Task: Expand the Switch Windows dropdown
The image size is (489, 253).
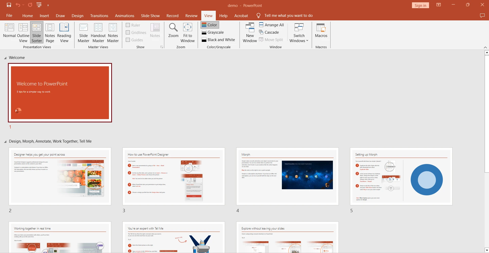Action: (299, 33)
